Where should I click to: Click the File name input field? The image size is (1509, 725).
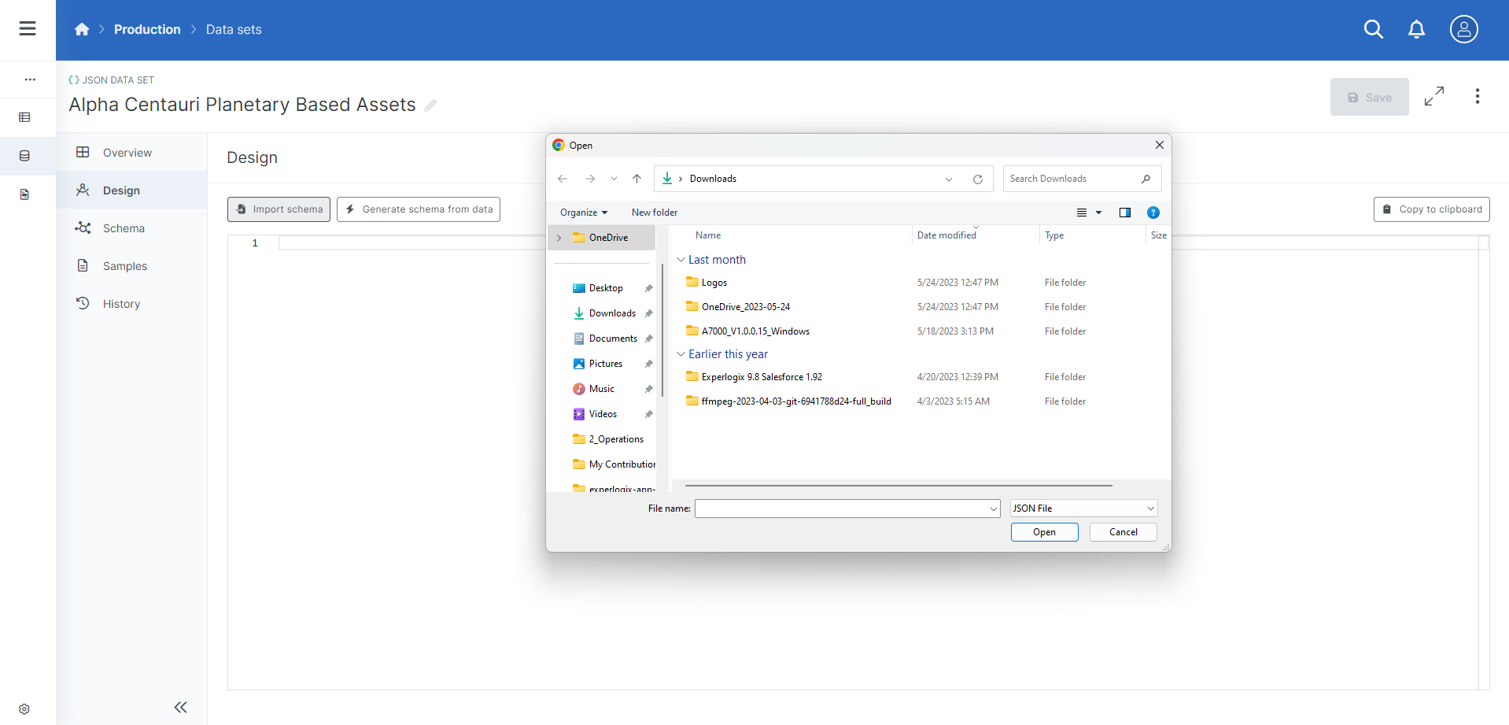click(x=840, y=509)
